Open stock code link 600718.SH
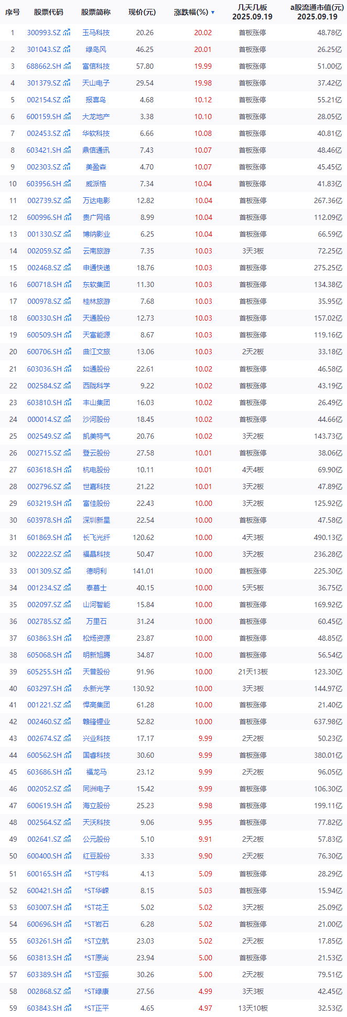The height and width of the screenshot is (1017, 347). point(44,284)
